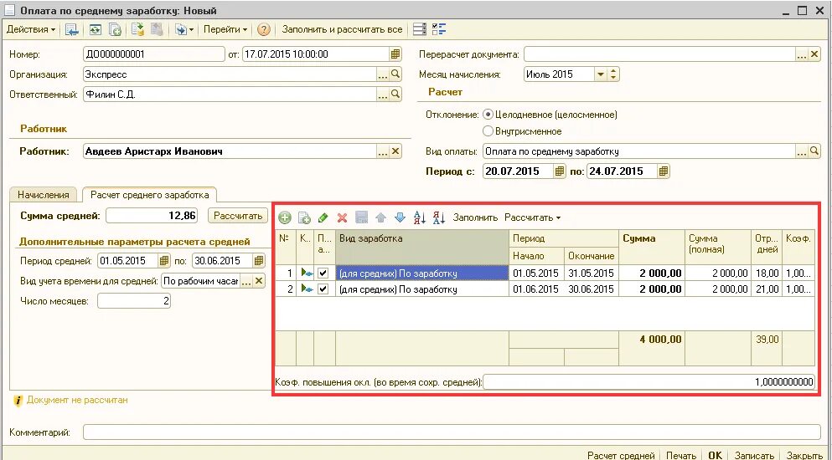The height and width of the screenshot is (460, 832).
Task: Open the Рассчитать dropdown in table toolbar
Action: pyautogui.click(x=533, y=217)
